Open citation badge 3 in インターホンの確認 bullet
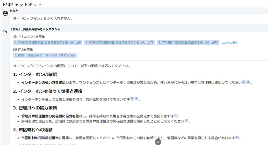This screenshot has width=268, height=145. 248,82
